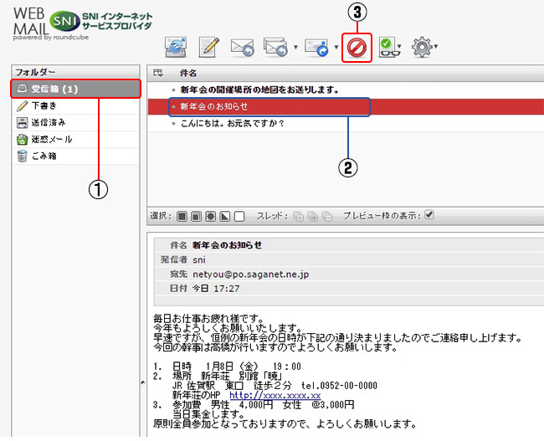Open the xxxx.xxxx.xx hyperlink in message
Viewport: 544px width, 441px height.
click(x=275, y=393)
